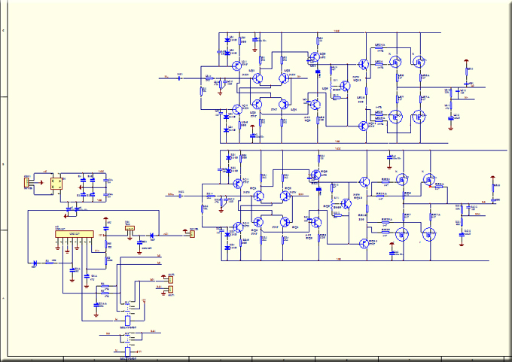Select the red power symbol at upper channel output
This screenshot has width=512, height=362.
tap(468, 61)
